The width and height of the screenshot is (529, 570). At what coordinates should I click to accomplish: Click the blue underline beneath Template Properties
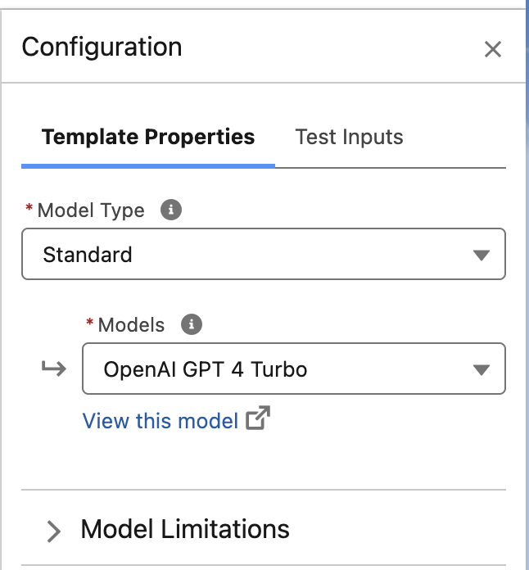(148, 165)
